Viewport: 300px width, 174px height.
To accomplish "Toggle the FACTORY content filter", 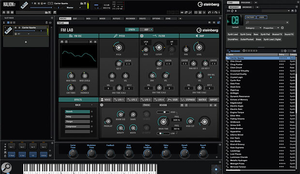I will (x=250, y=17).
